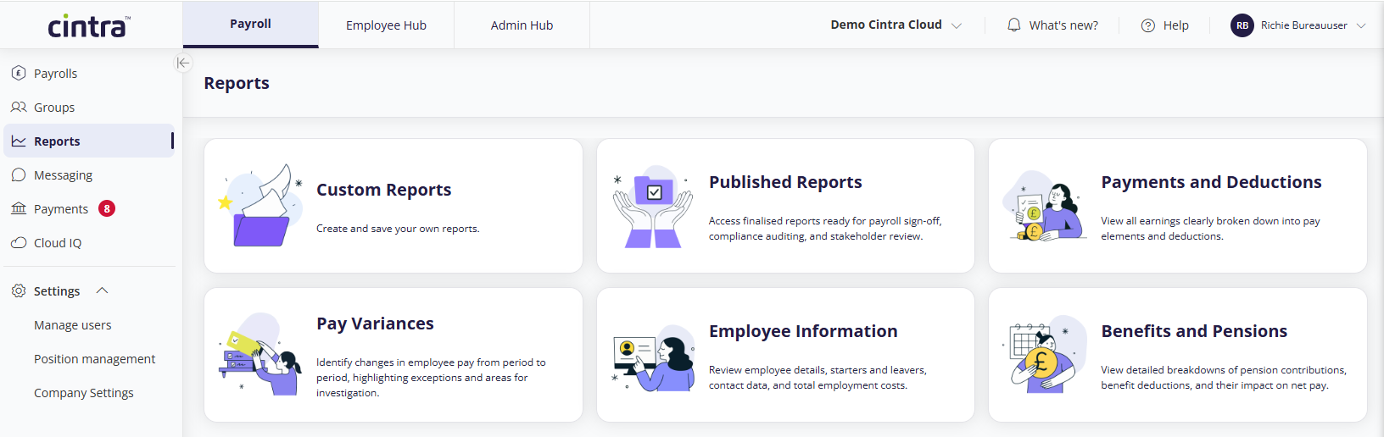Image resolution: width=1384 pixels, height=437 pixels.
Task: Open Payrolls in the sidebar
Action: click(x=89, y=73)
